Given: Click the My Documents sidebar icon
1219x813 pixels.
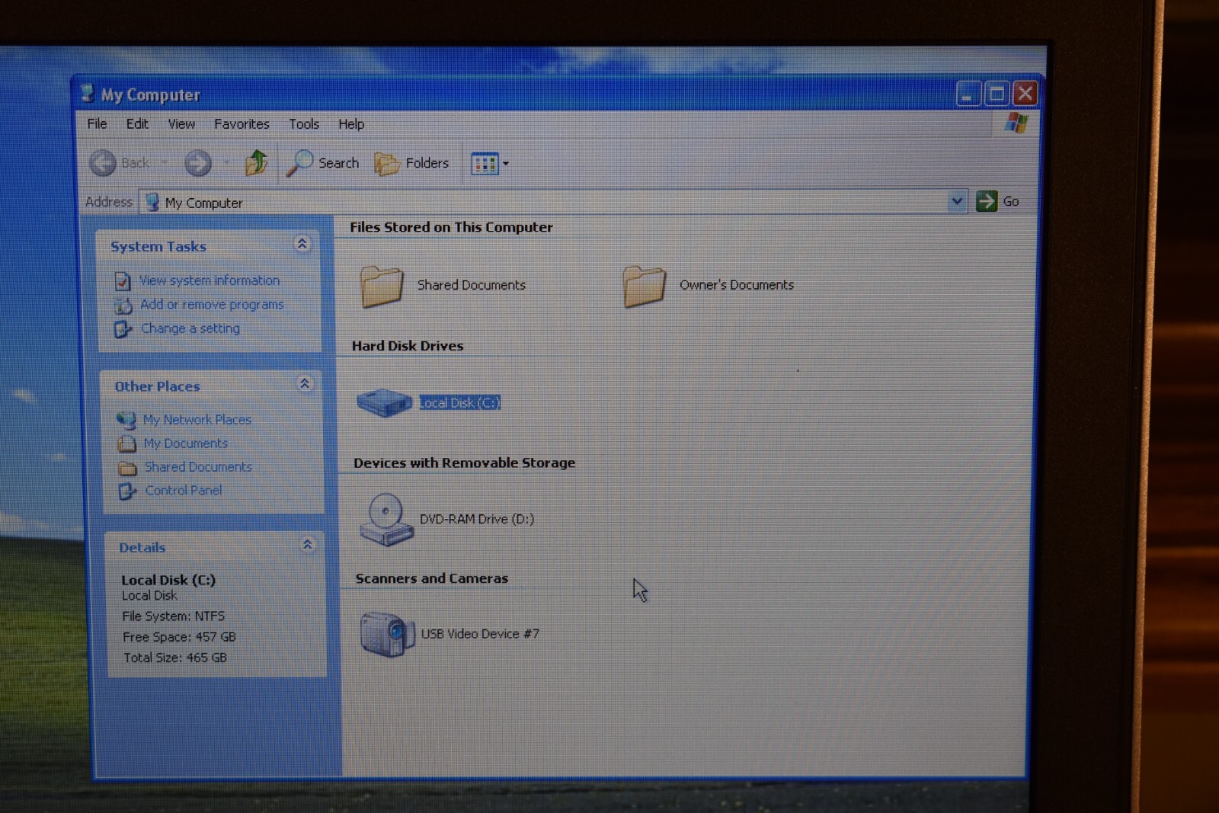Looking at the screenshot, I should [x=126, y=443].
